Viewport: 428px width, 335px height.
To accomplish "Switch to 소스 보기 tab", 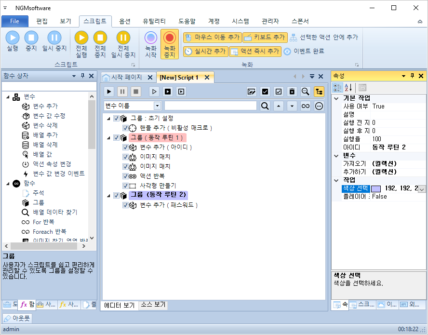I will point(153,305).
